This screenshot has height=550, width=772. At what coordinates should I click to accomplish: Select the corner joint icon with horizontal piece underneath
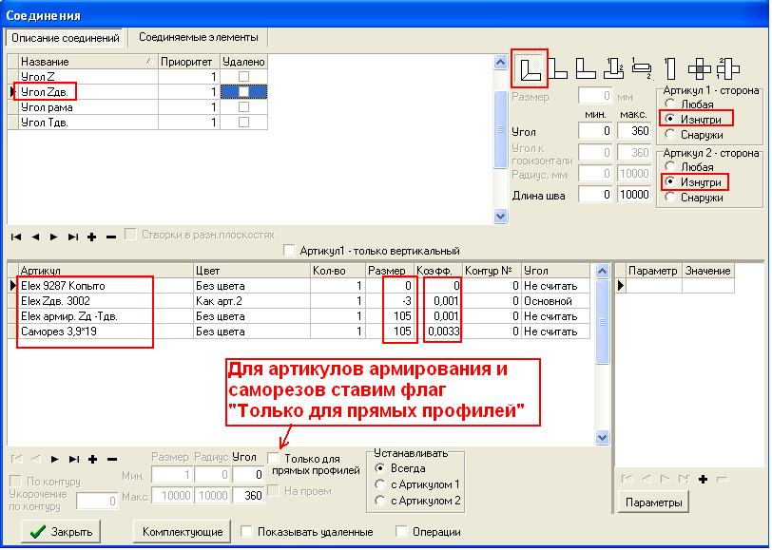pos(586,69)
